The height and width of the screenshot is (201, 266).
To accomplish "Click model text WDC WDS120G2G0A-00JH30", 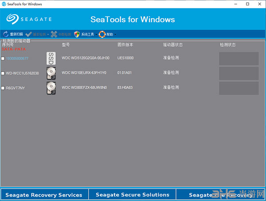I will [86, 58].
